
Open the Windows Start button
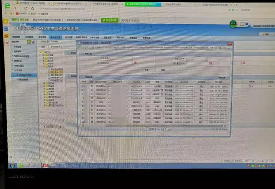point(12,166)
